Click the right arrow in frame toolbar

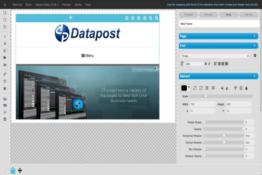pyautogui.click(x=145, y=18)
